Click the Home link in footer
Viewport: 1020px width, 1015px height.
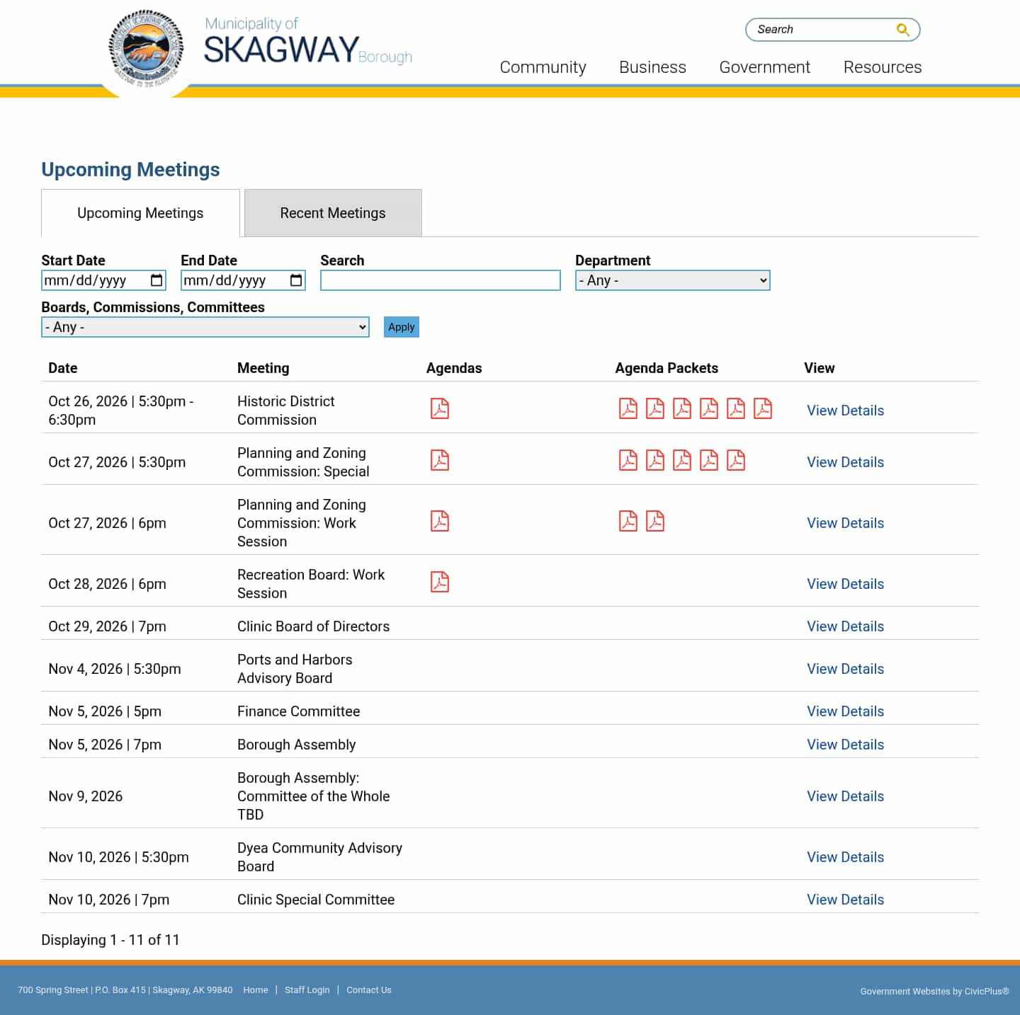[255, 990]
